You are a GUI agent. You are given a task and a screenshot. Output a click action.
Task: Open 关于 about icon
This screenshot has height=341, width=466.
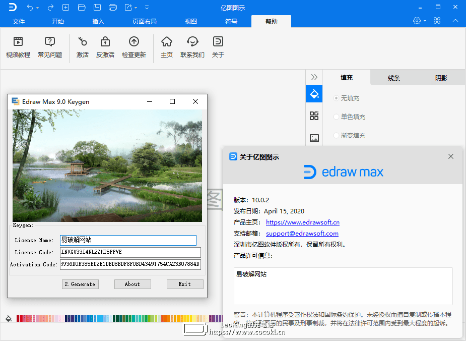coord(218,47)
